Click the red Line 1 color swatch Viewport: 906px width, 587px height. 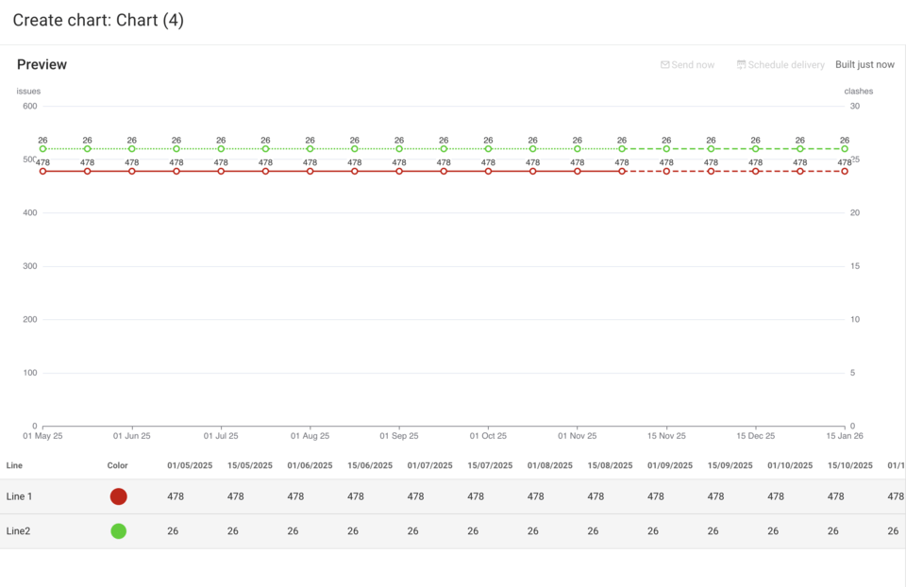(118, 496)
